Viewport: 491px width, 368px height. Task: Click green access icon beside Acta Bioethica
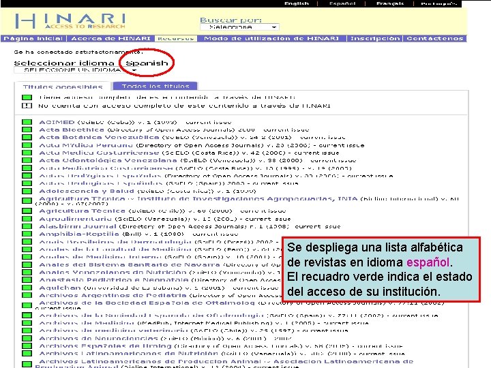tap(27, 129)
